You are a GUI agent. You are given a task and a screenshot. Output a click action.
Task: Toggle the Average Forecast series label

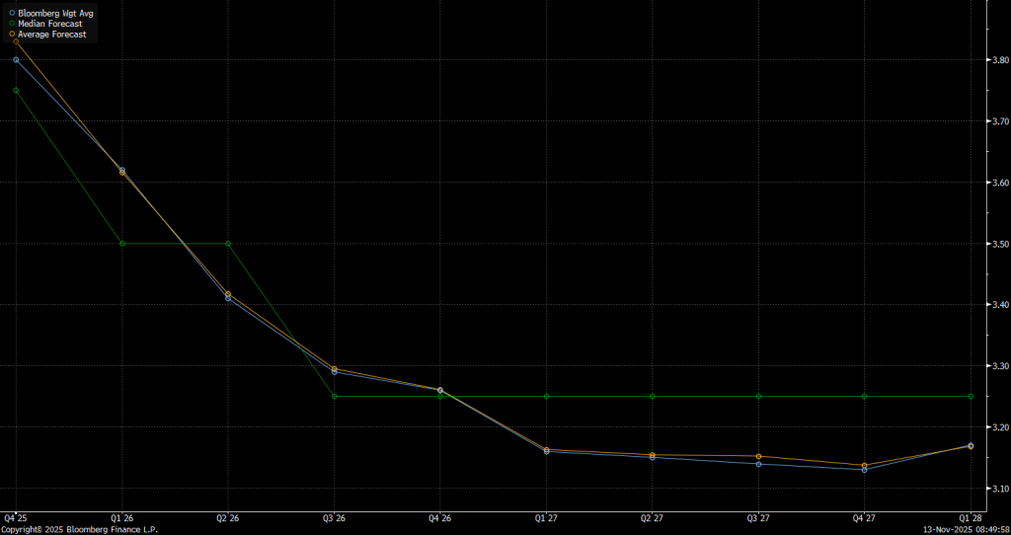53,34
